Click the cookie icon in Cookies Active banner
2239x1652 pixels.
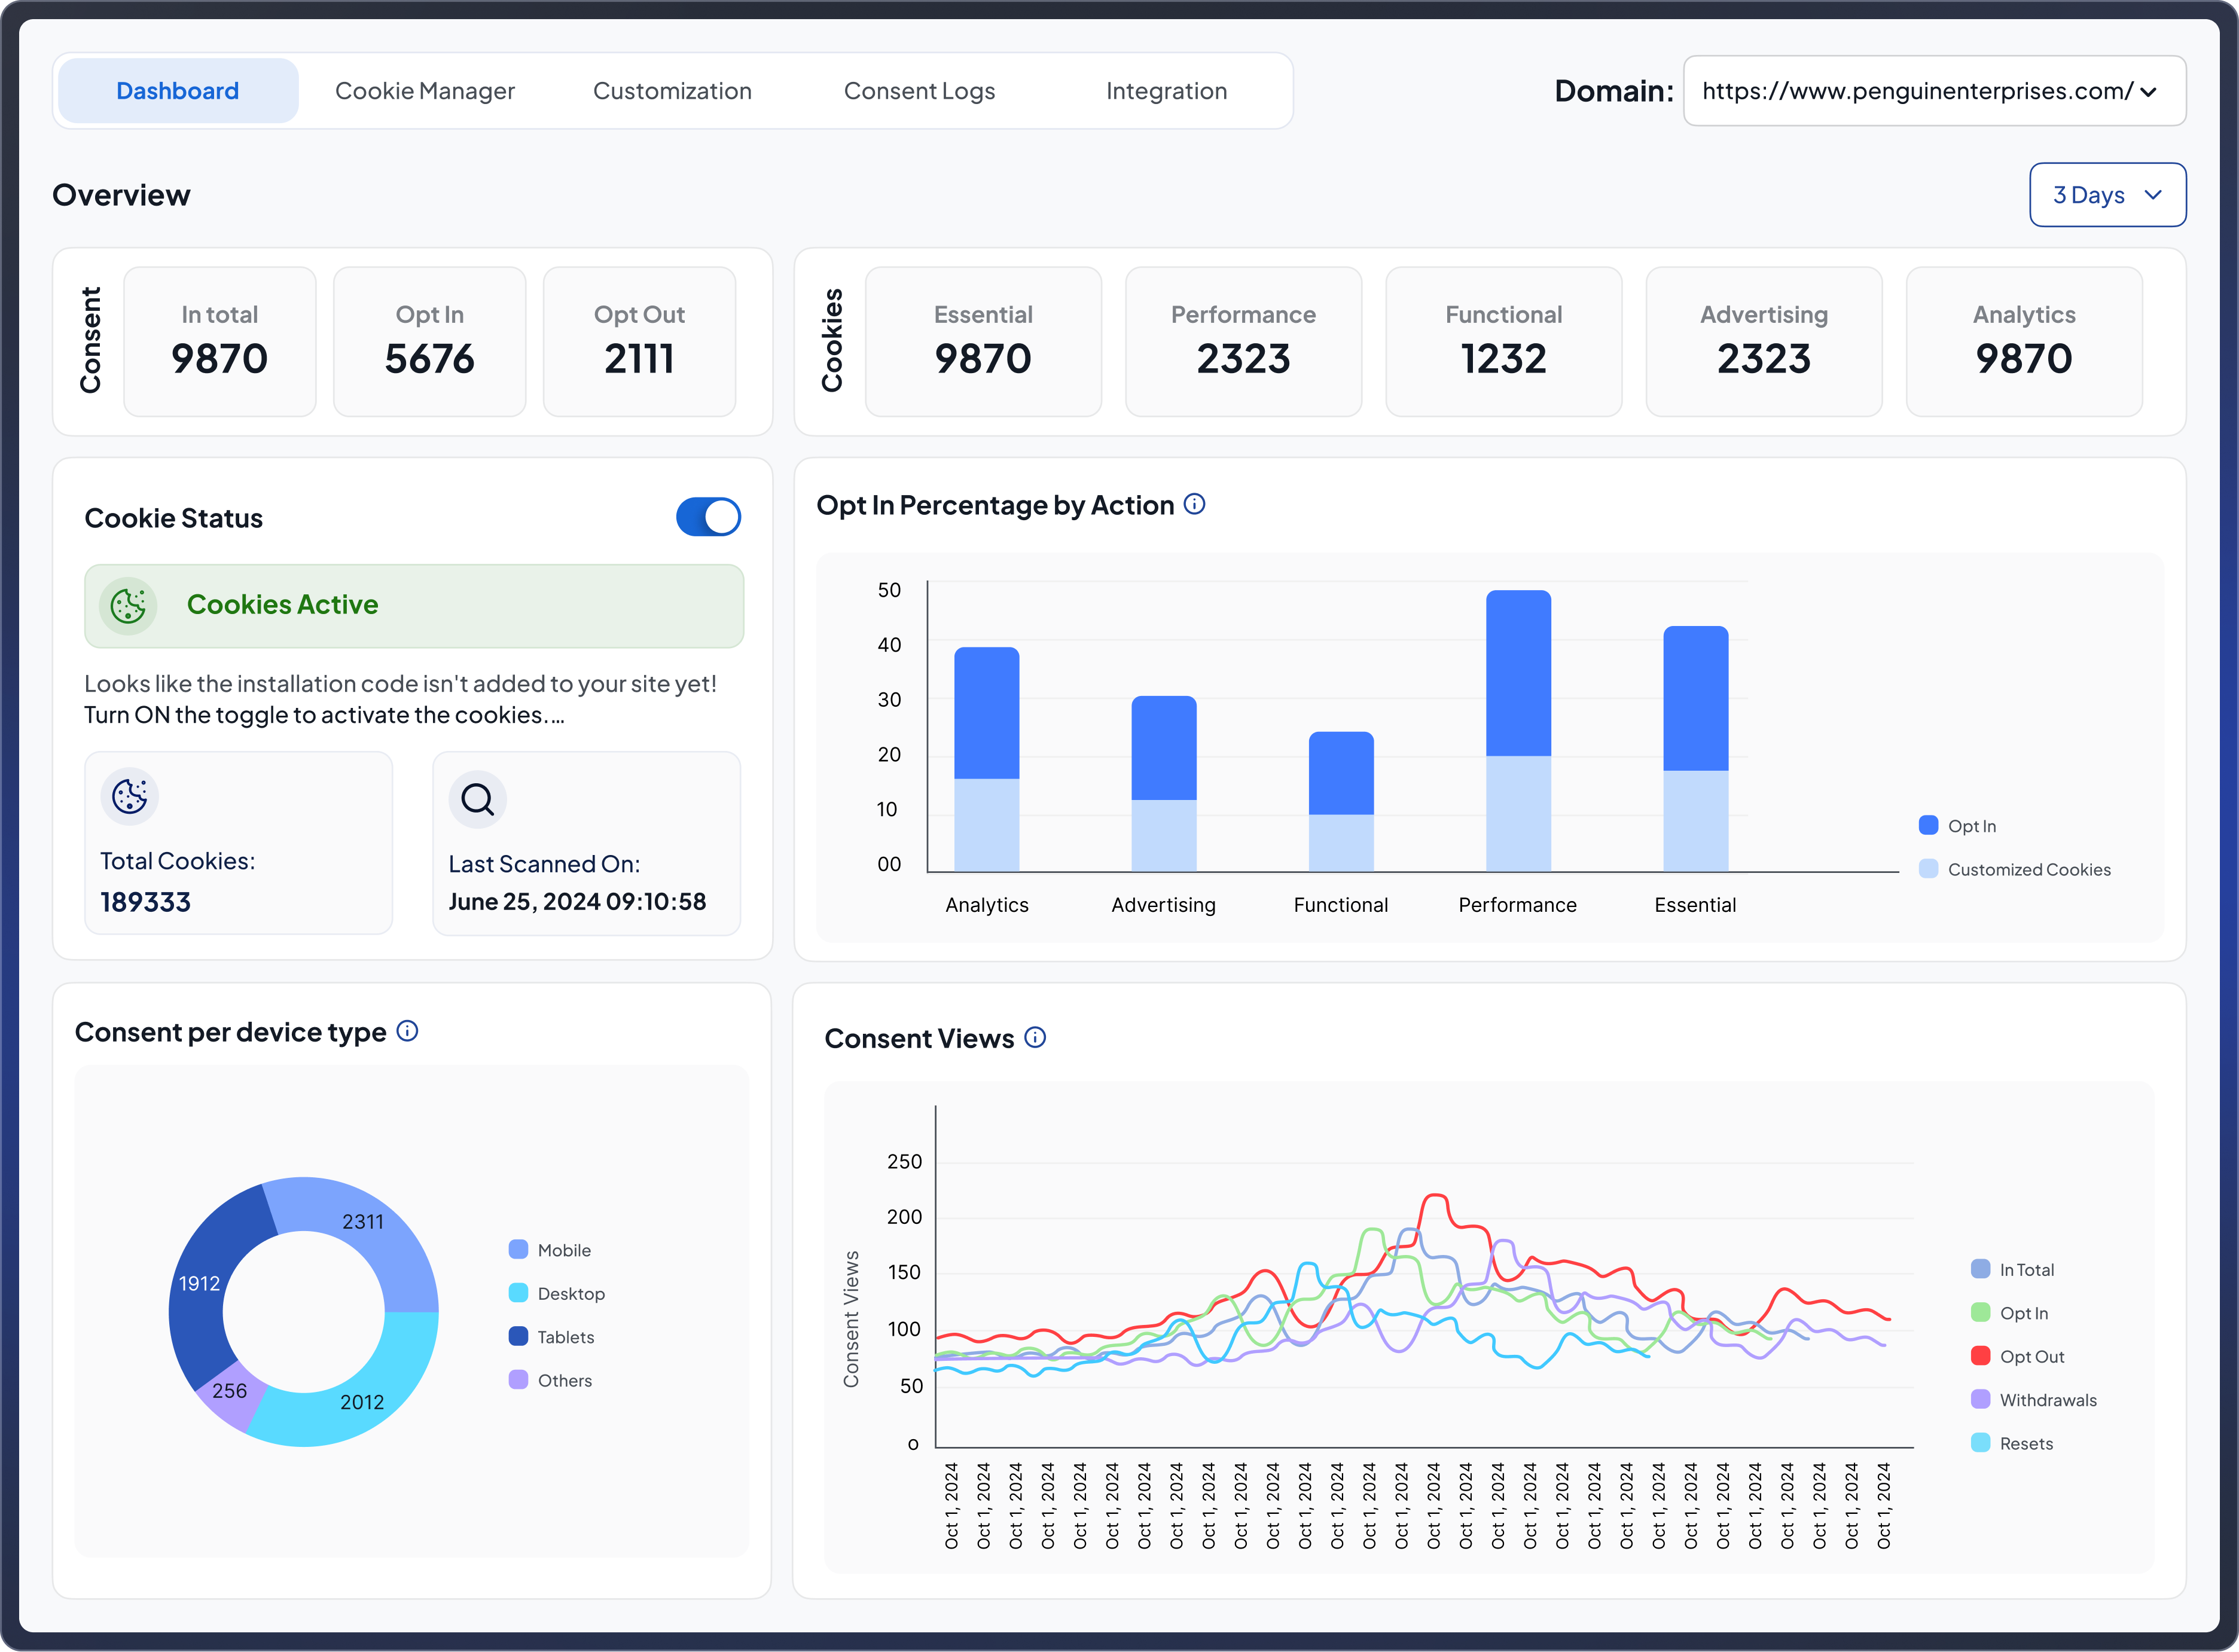point(128,605)
